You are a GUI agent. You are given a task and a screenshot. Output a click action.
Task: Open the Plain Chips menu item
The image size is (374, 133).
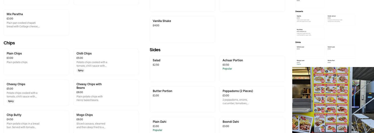click(36, 62)
